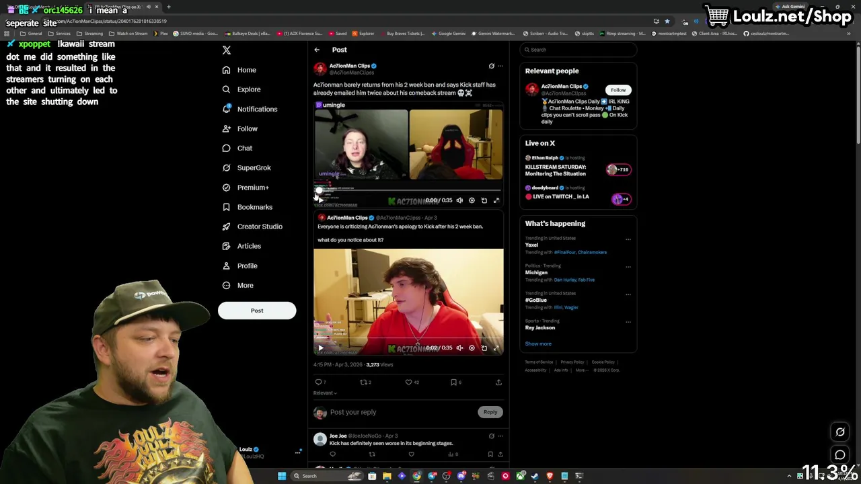Open LIVE on TWITCH _ in LA stream
The image size is (861, 484).
(x=578, y=193)
